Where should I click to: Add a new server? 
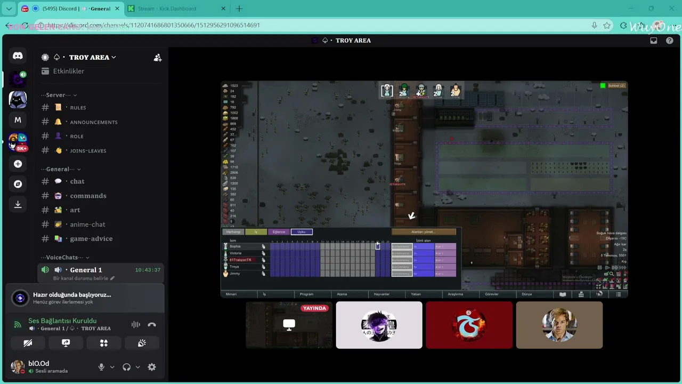pyautogui.click(x=18, y=164)
